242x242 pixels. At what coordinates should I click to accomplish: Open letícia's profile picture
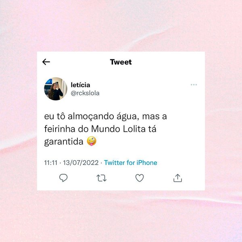(56, 89)
